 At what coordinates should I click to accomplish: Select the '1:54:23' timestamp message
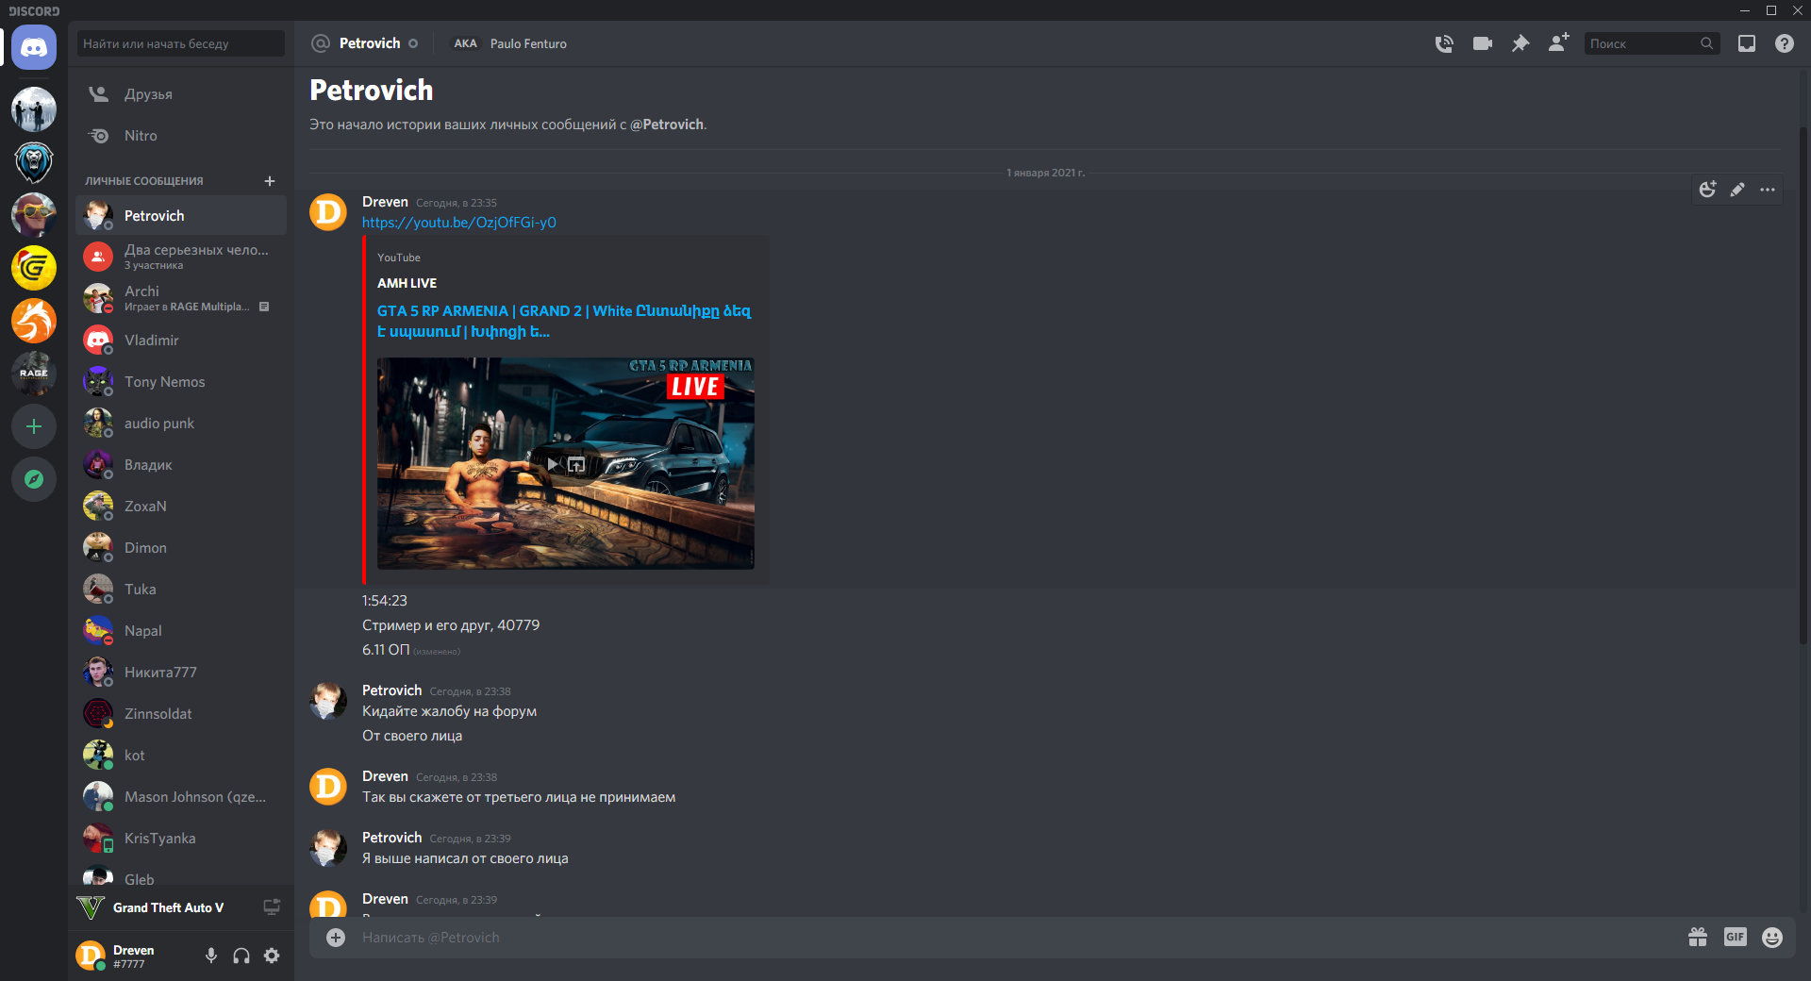pyautogui.click(x=385, y=601)
